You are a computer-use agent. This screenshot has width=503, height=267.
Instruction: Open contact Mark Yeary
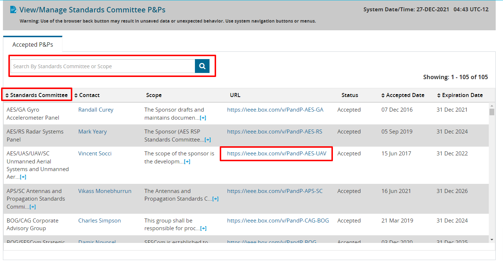(92, 132)
